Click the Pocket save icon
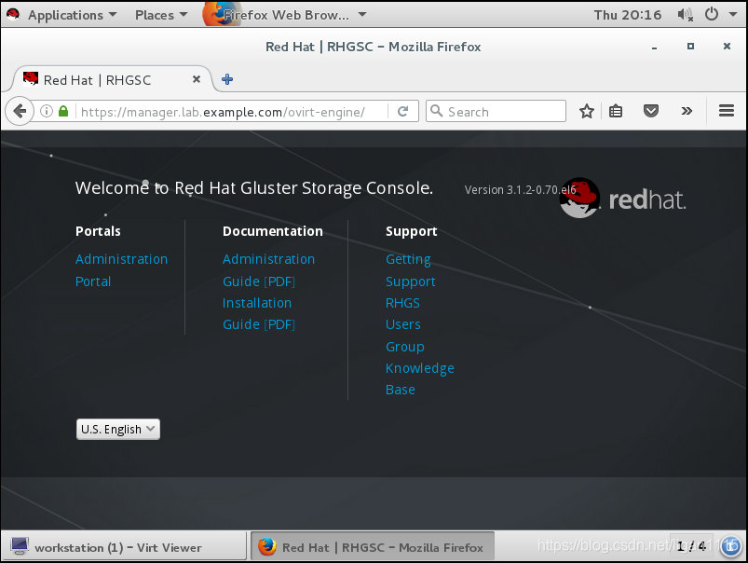This screenshot has width=748, height=563. point(651,111)
